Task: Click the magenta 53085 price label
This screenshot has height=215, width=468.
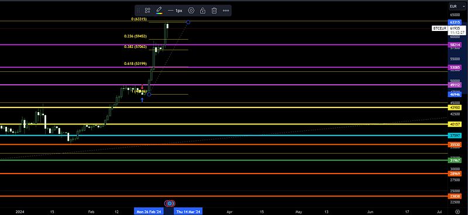Action: (x=455, y=68)
